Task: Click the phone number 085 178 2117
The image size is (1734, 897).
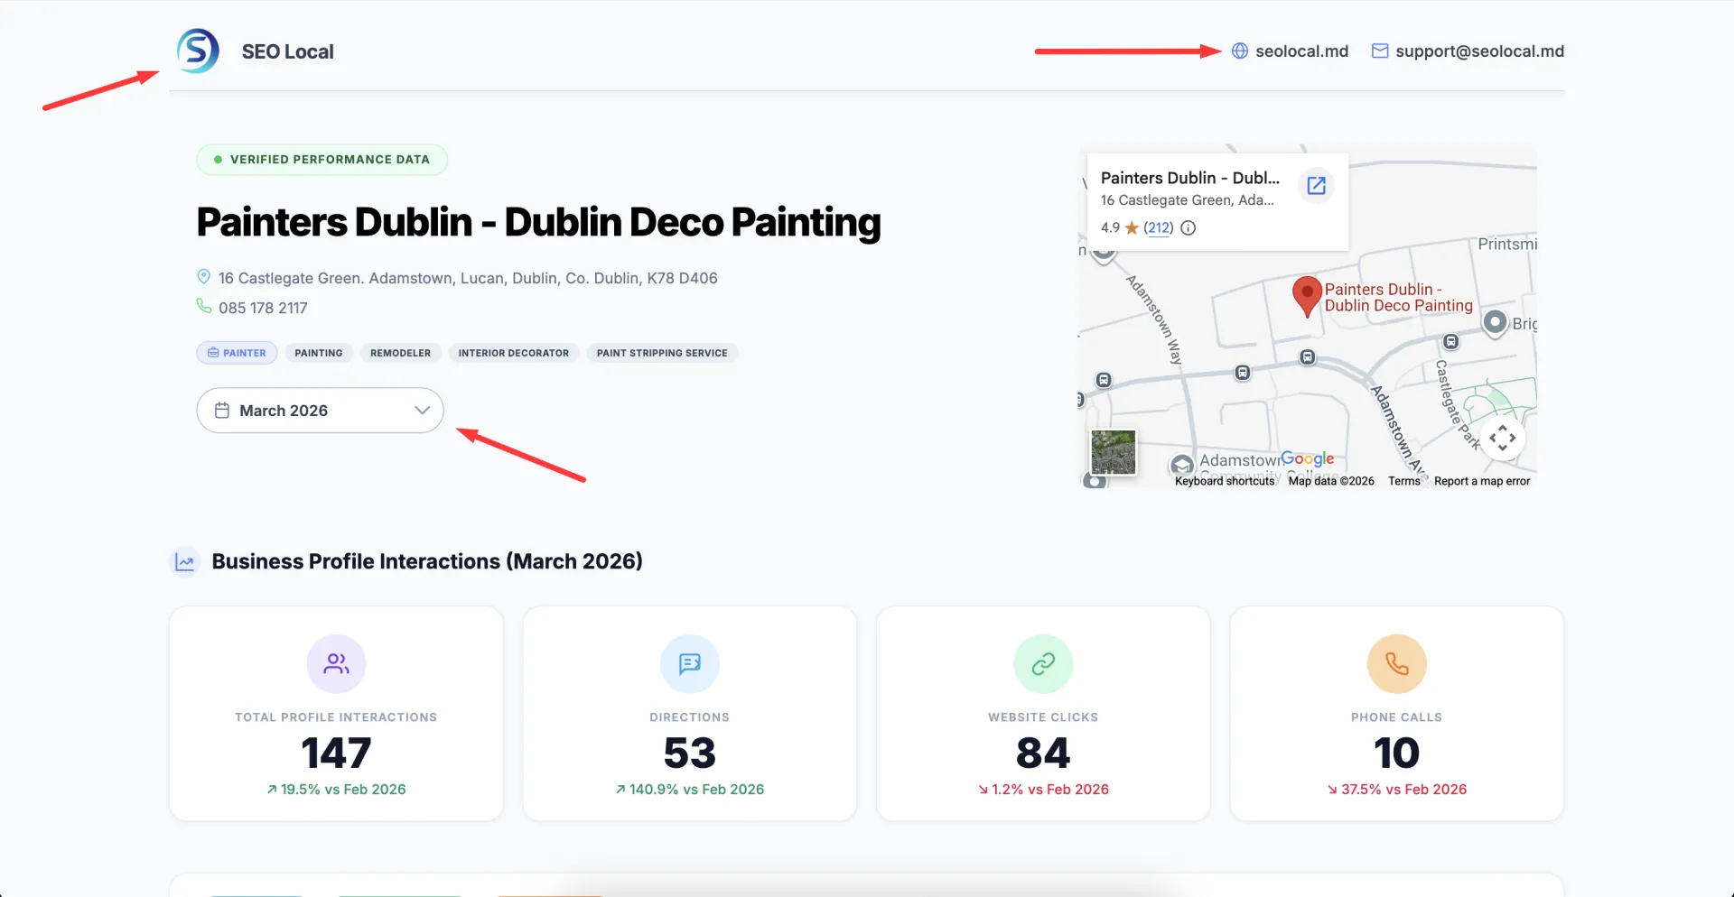Action: [263, 308]
